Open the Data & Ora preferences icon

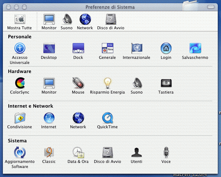pos(78,152)
